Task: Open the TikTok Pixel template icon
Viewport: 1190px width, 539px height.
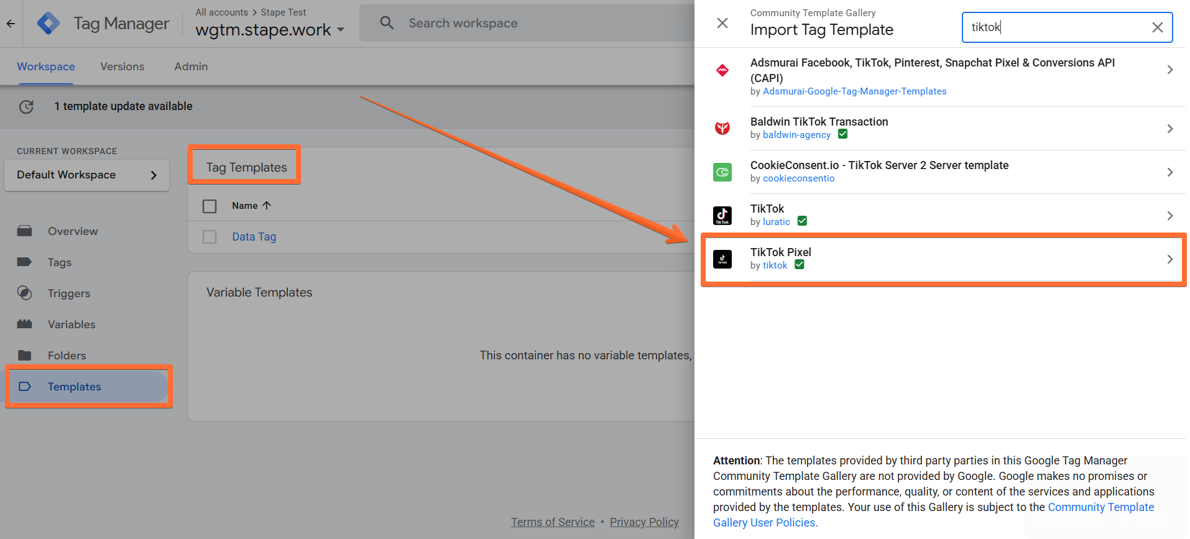Action: coord(722,259)
